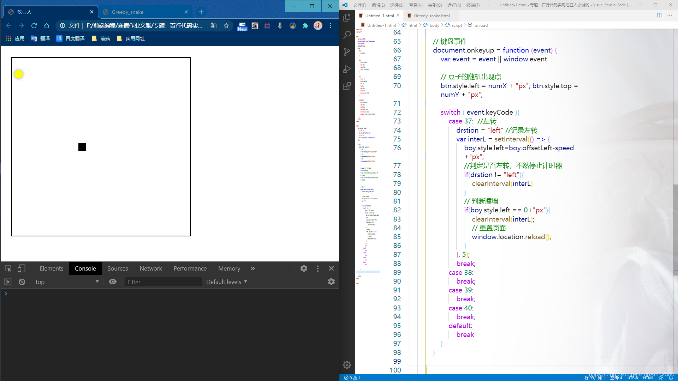Open the VS Code Search panel icon

(347, 35)
